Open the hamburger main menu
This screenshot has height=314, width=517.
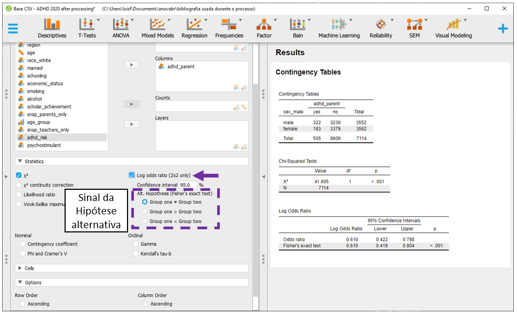tap(13, 29)
